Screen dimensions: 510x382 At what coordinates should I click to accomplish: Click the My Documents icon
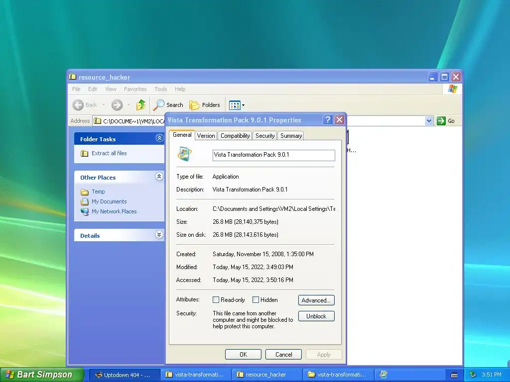pyautogui.click(x=85, y=202)
